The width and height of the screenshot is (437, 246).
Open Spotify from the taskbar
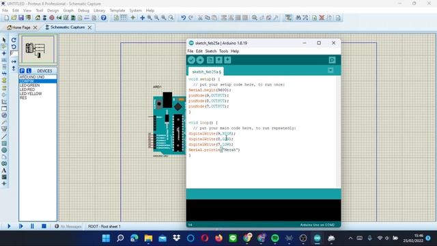click(x=275, y=238)
